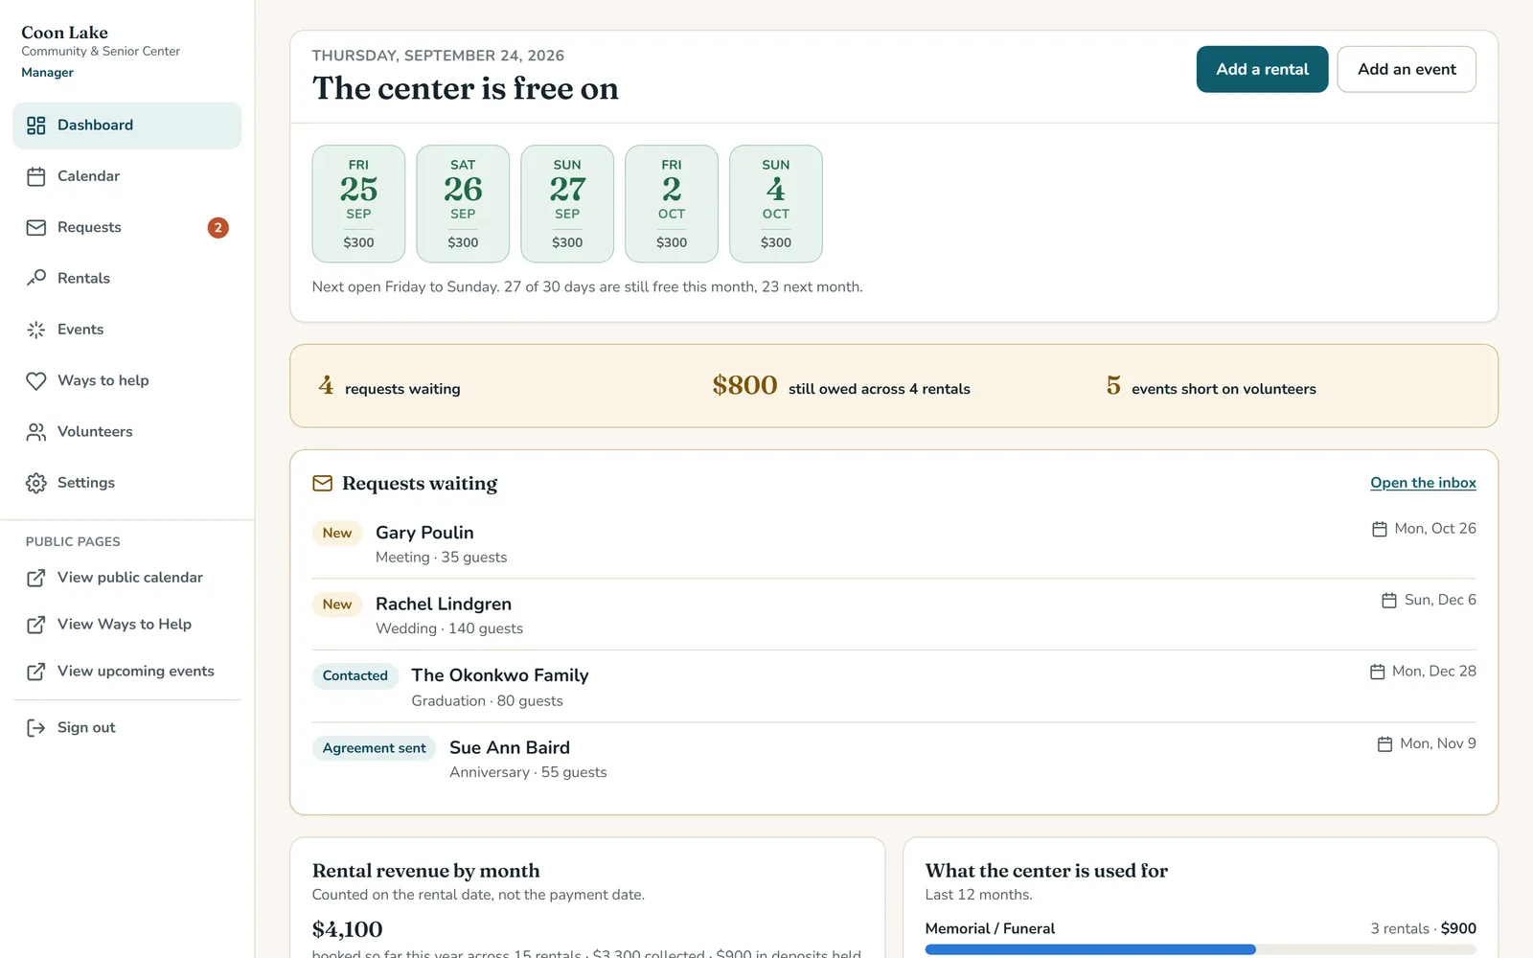The image size is (1533, 958).
Task: Click calendar icon beside Mon, Oct 26
Action: tap(1380, 529)
